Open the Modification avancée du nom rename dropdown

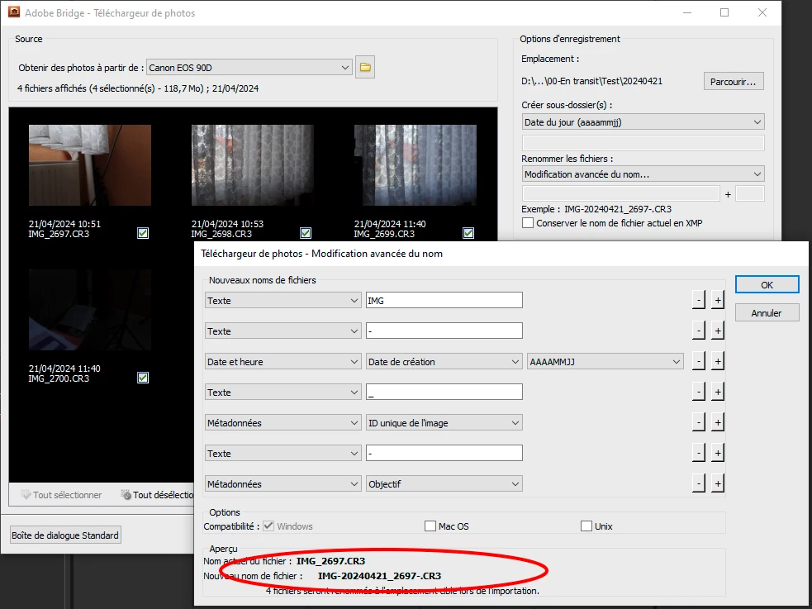[643, 174]
